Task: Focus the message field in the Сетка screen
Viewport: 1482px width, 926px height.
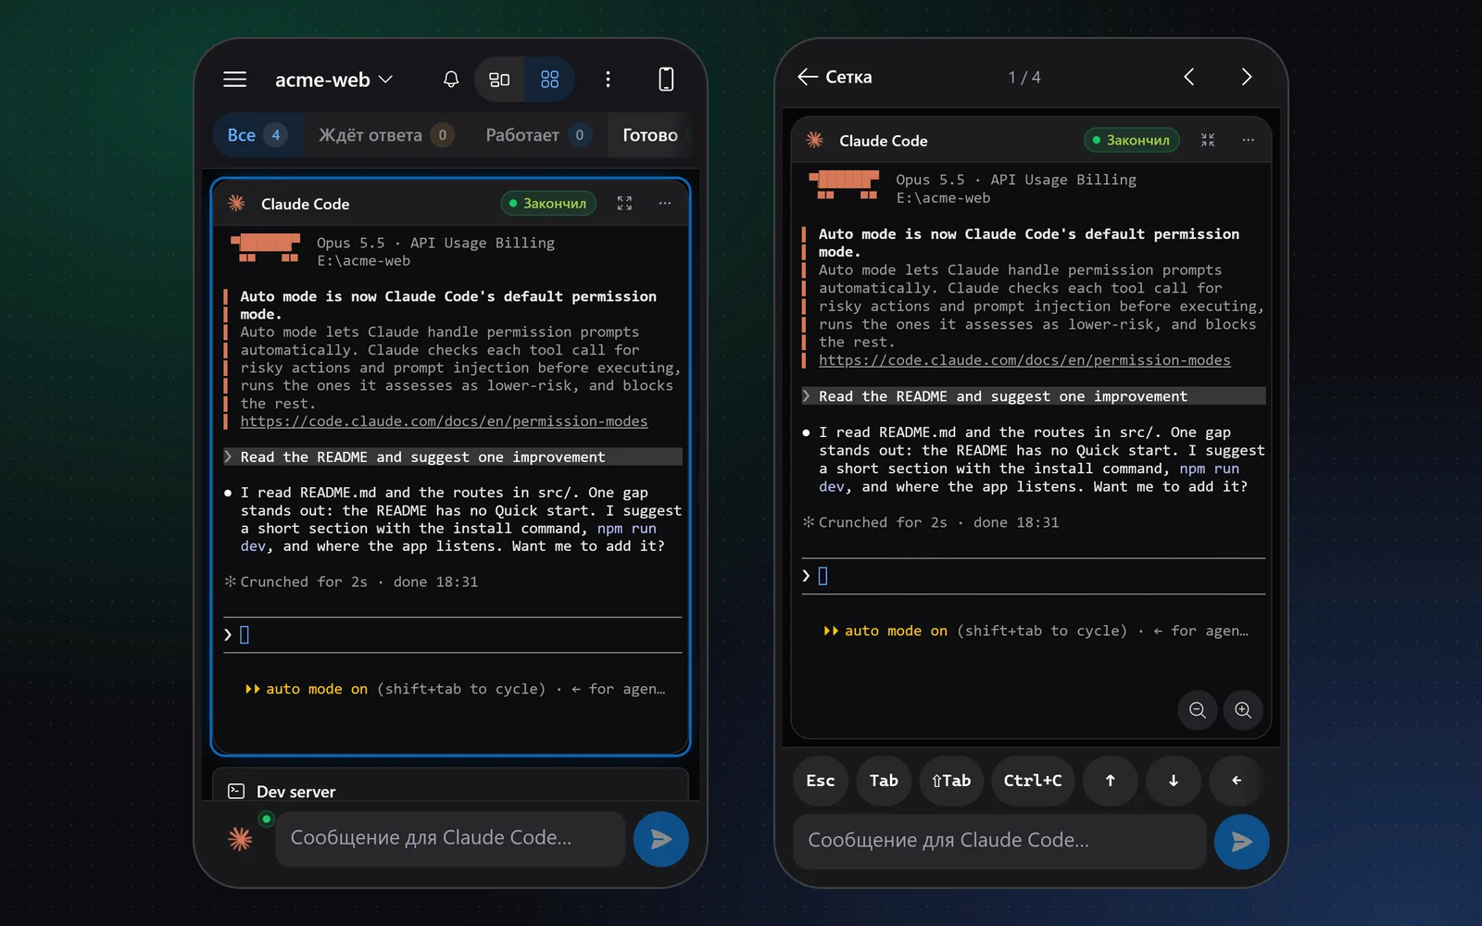Action: click(999, 841)
